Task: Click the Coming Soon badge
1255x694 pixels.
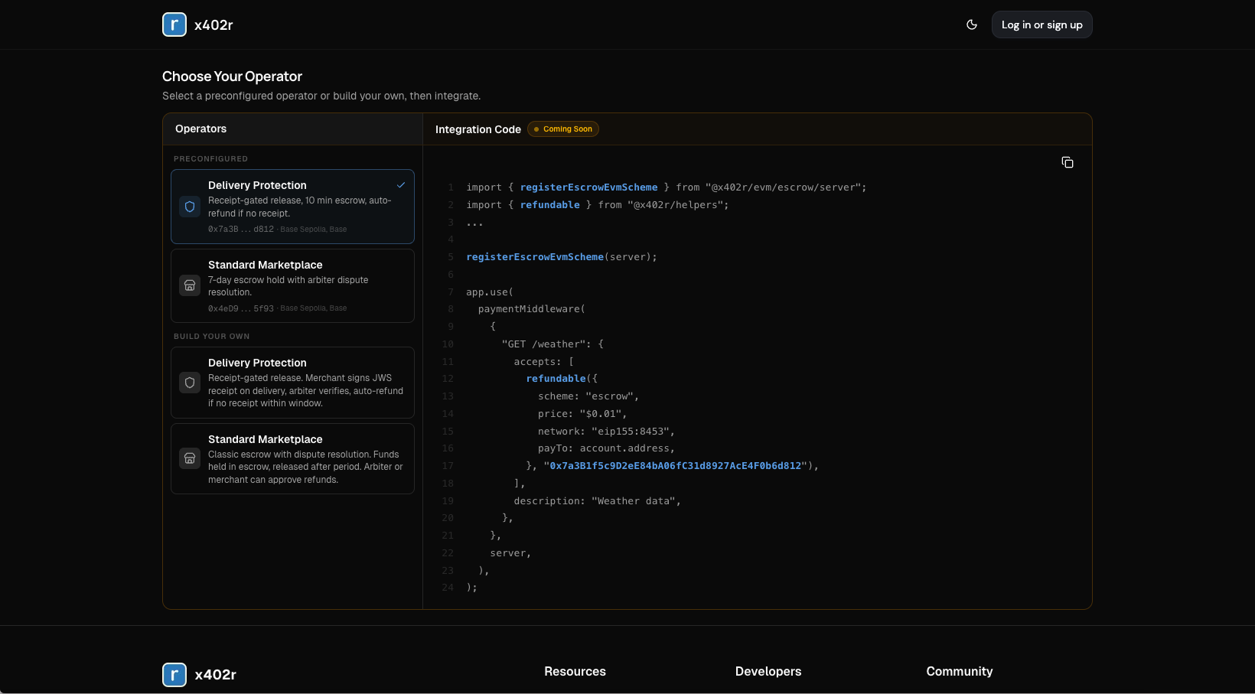Action: 563,129
